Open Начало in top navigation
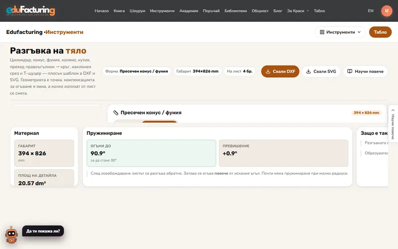The image size is (398, 249). 101,11
